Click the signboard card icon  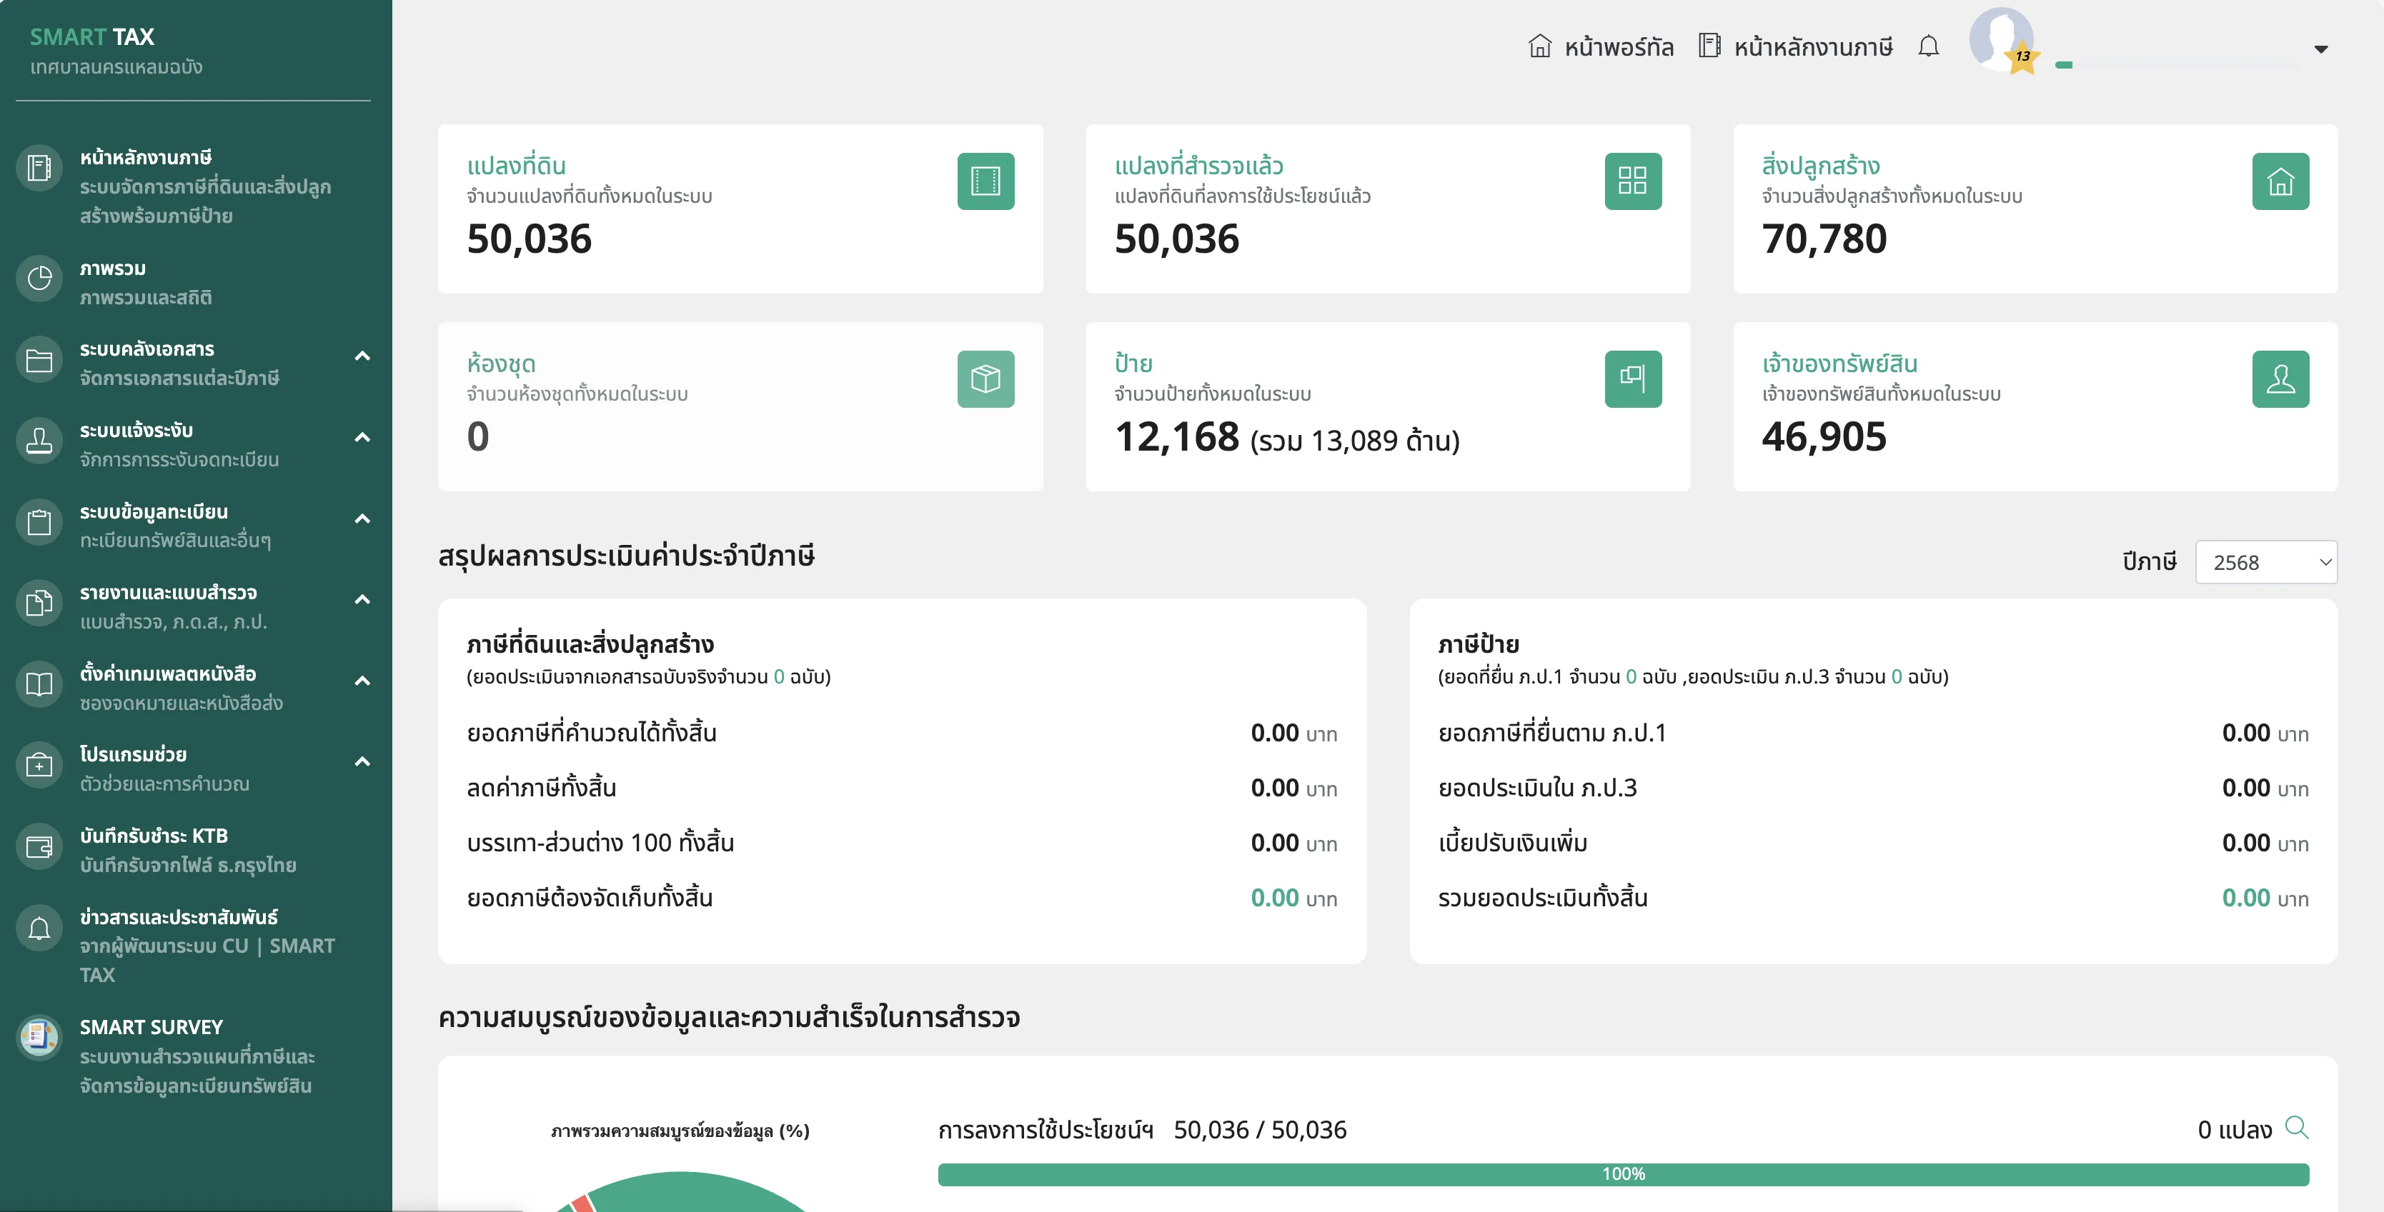click(x=1632, y=379)
